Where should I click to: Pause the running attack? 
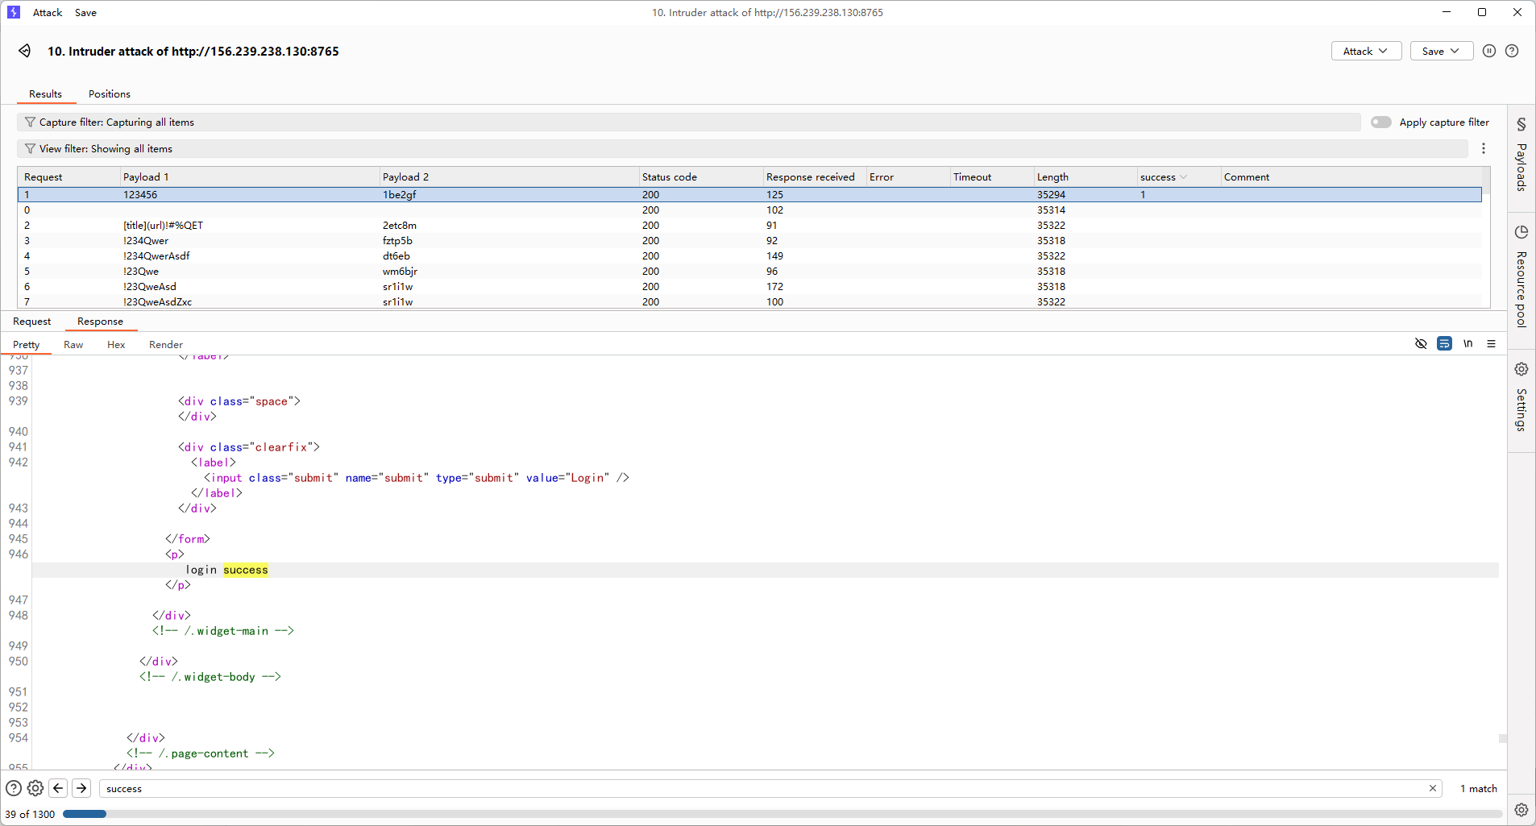(x=1489, y=51)
